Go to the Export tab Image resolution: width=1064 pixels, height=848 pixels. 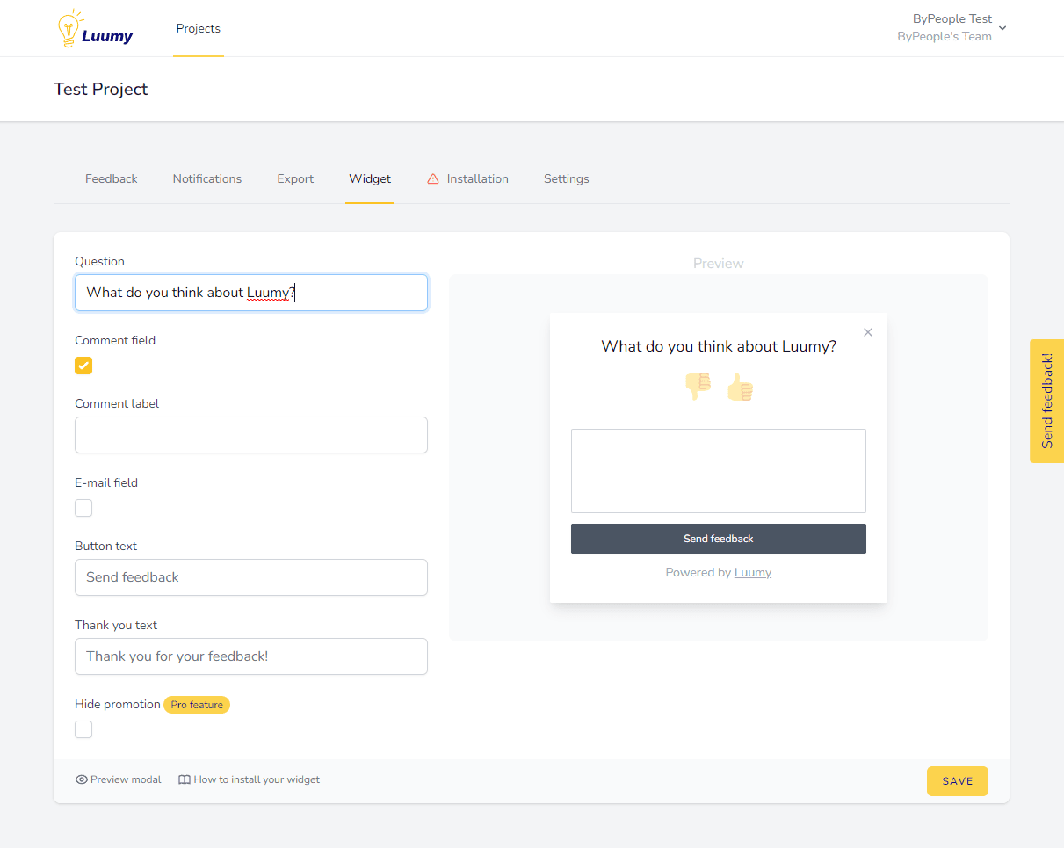[x=295, y=179]
